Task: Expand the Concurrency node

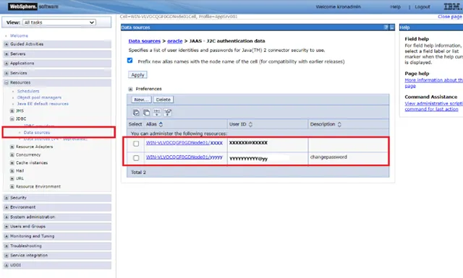Action: tap(12, 155)
